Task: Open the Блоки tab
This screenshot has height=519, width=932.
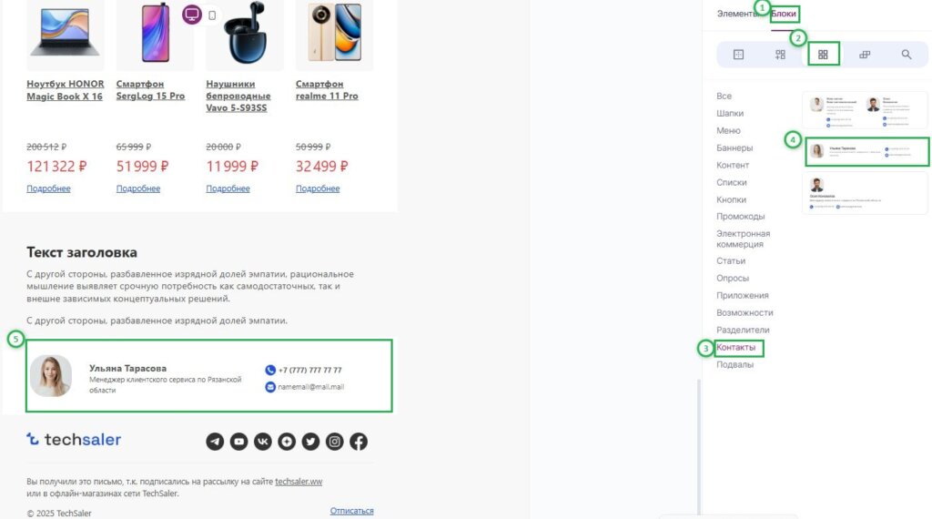Action: [x=784, y=14]
